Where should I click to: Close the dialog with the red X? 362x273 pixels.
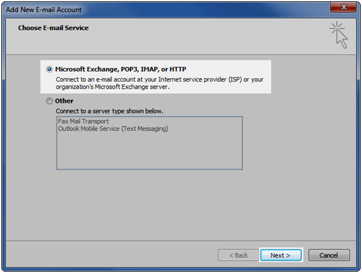coord(343,7)
